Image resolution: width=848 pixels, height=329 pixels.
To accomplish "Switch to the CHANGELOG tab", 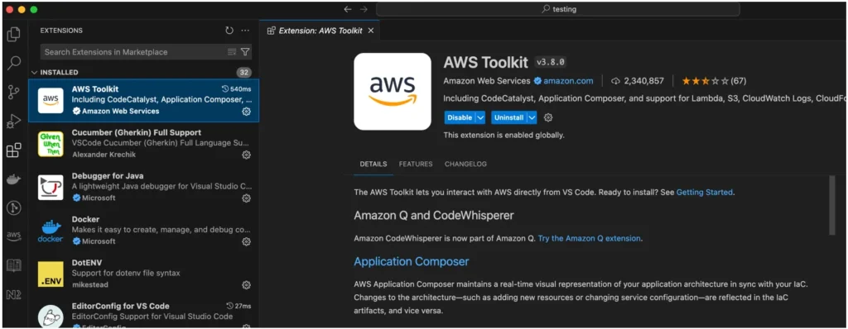I will coord(465,164).
